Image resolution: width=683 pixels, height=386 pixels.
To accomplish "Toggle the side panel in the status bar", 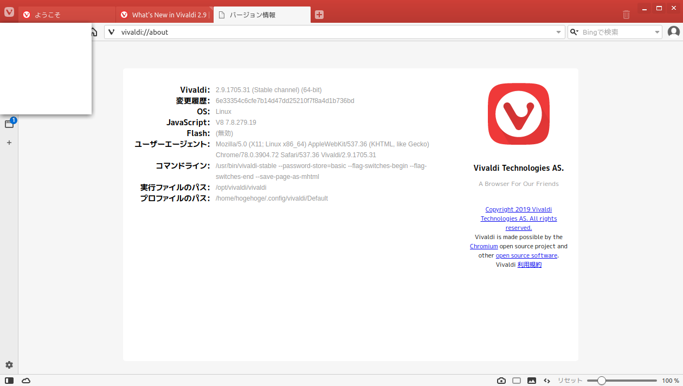I will (9, 381).
